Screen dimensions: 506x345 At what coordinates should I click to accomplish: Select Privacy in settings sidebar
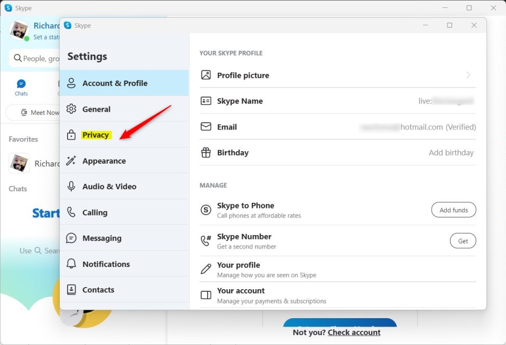tap(124, 135)
